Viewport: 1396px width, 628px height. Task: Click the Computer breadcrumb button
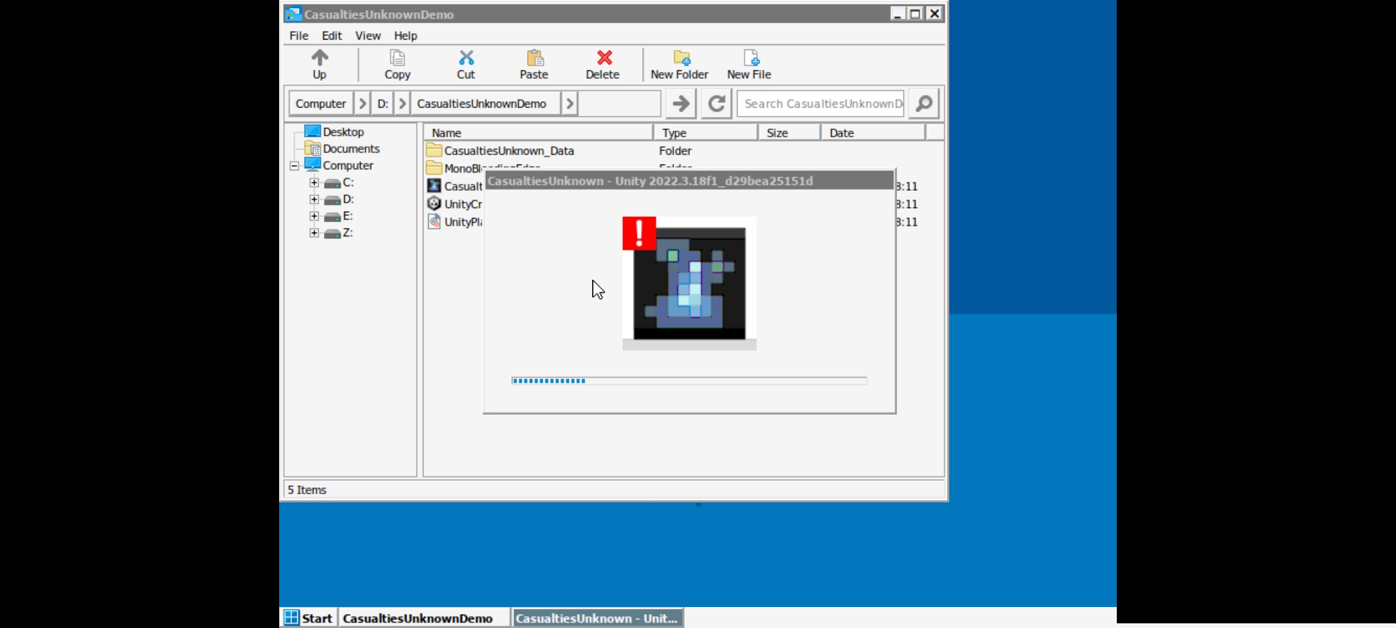[x=320, y=104]
